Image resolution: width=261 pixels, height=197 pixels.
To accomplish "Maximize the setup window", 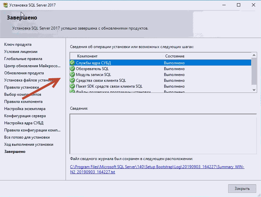I will pyautogui.click(x=239, y=5).
